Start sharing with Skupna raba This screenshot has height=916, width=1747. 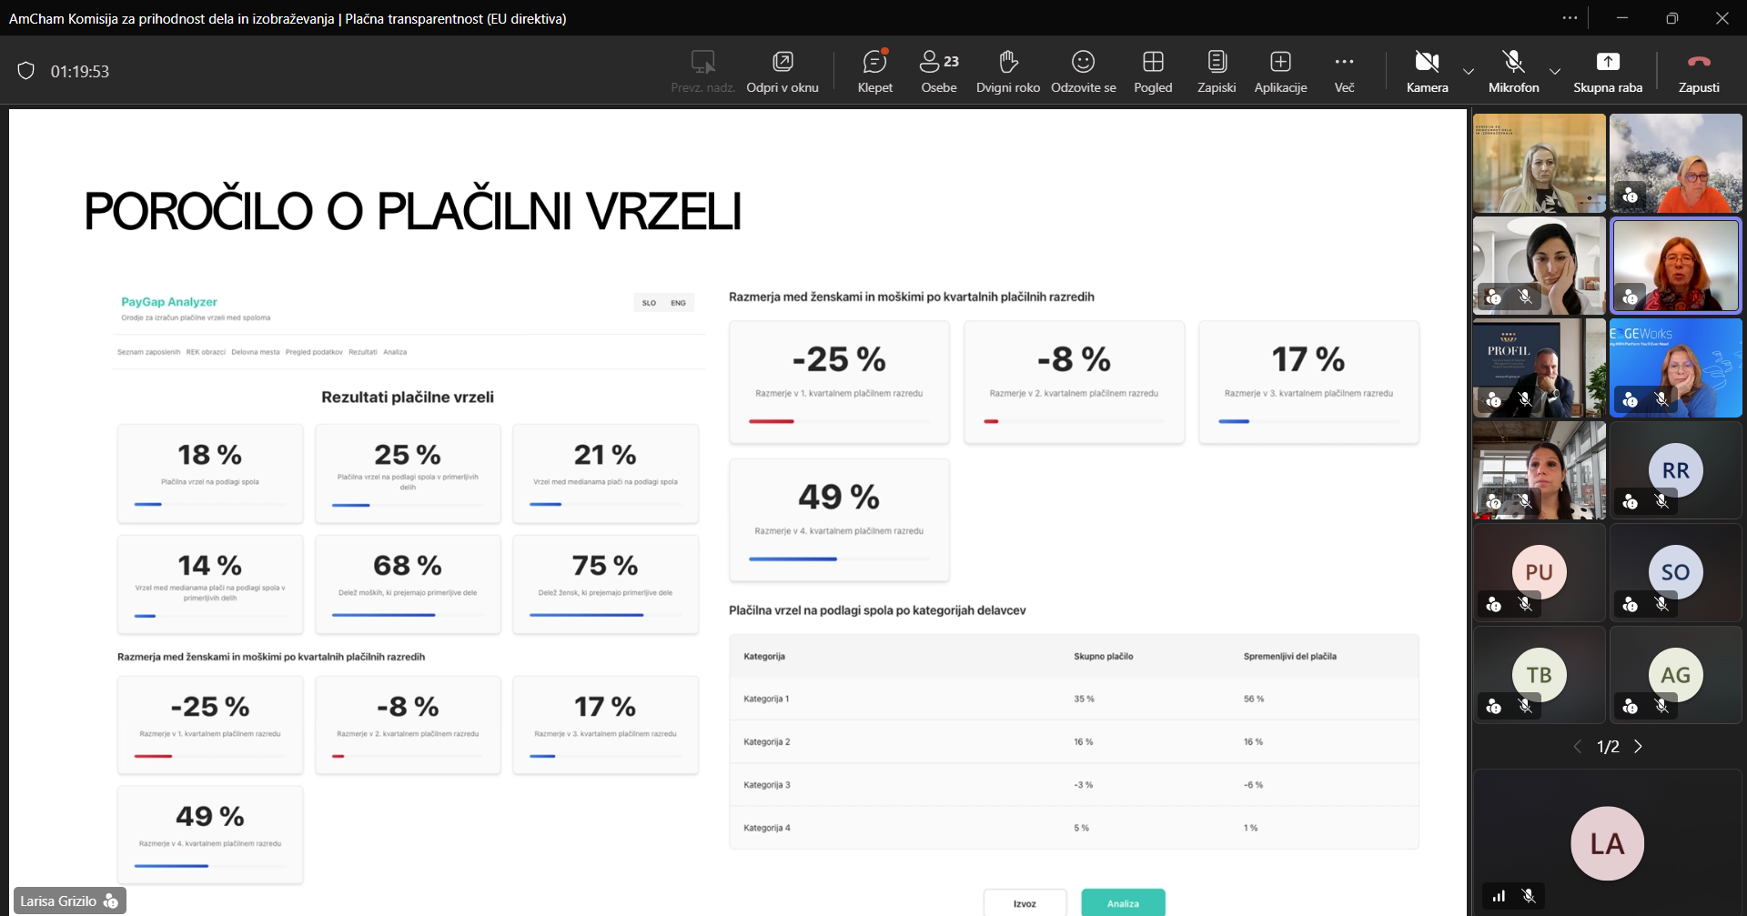(1608, 71)
